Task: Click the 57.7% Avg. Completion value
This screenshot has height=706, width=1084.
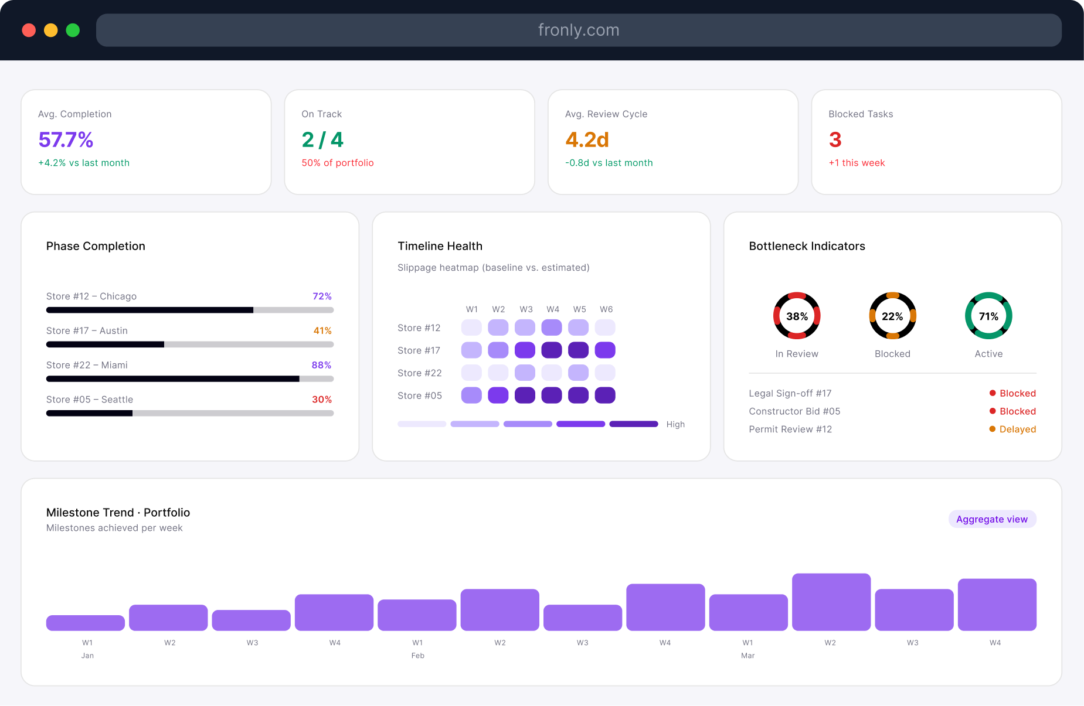Action: 66,139
